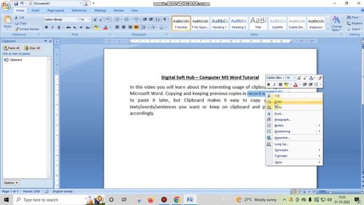Undo the last action in Quick Access Toolbar
364x205 pixels.
point(22,3)
